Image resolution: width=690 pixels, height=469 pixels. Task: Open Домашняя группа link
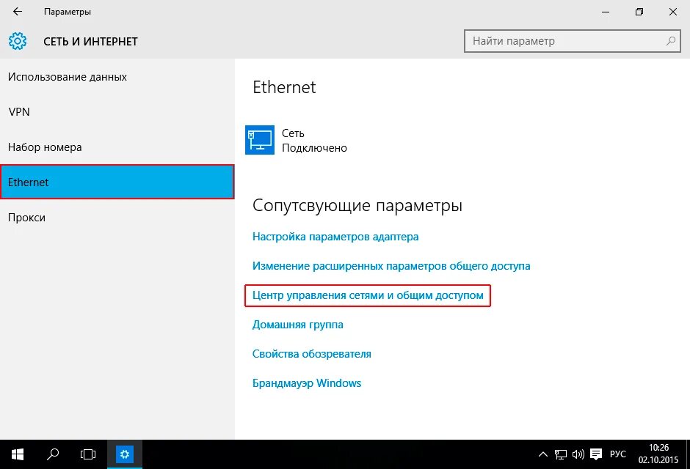tap(297, 325)
